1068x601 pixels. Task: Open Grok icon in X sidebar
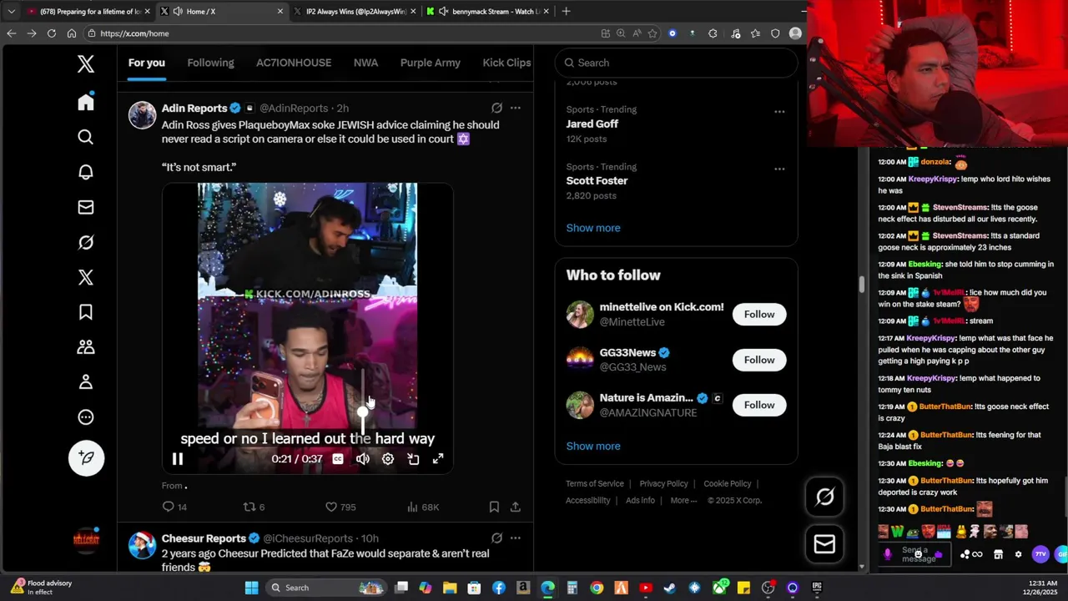(x=86, y=242)
